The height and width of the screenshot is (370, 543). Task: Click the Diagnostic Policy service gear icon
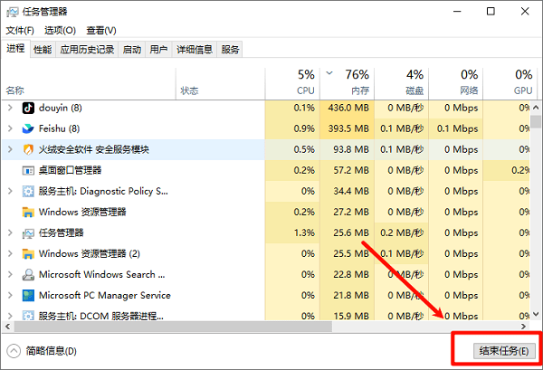tap(28, 191)
